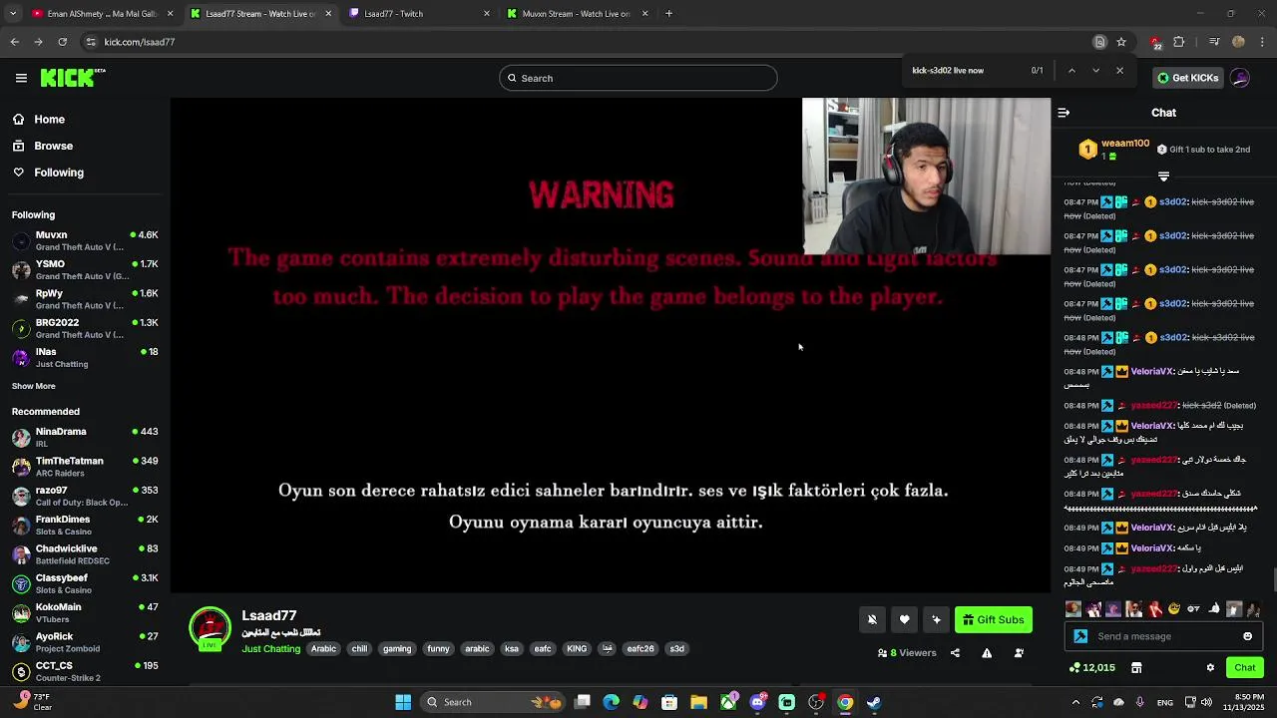
Task: Click Gift Subs button
Action: pyautogui.click(x=994, y=619)
